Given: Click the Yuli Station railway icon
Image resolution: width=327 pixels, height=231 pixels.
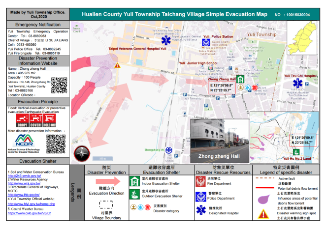Looking at the screenshot, I should click(x=169, y=150).
